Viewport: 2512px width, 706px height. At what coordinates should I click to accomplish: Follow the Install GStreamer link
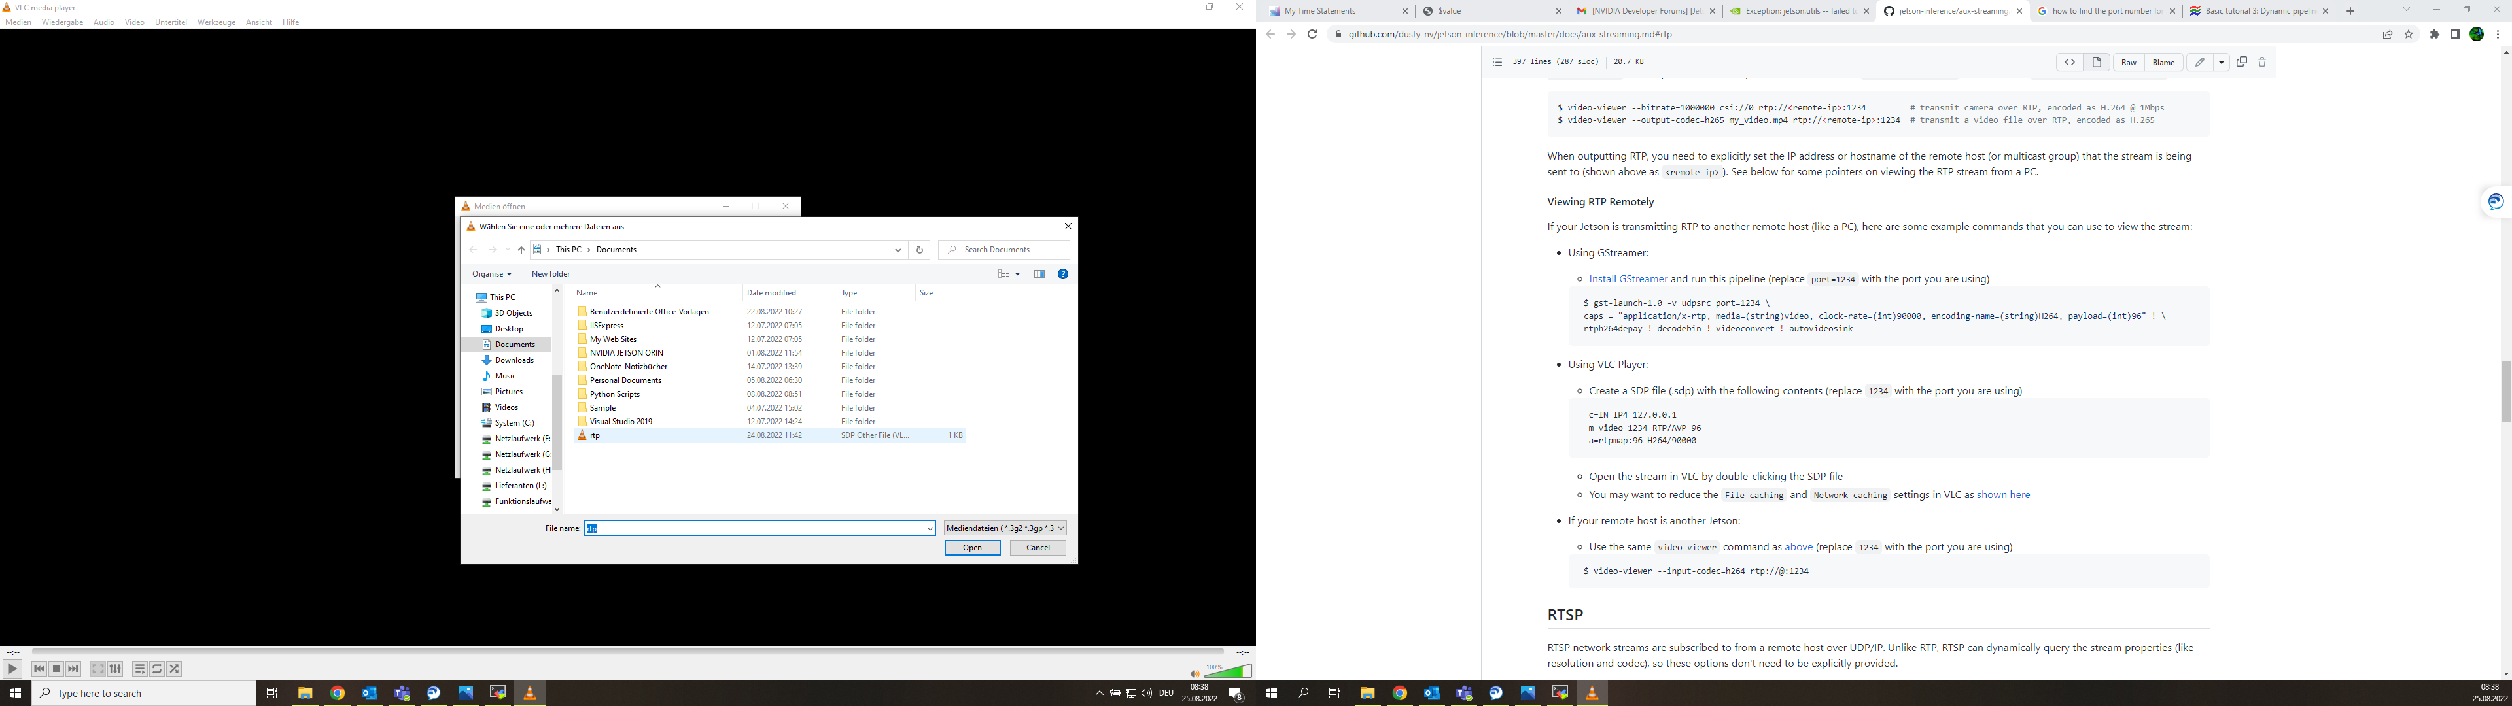click(1628, 279)
